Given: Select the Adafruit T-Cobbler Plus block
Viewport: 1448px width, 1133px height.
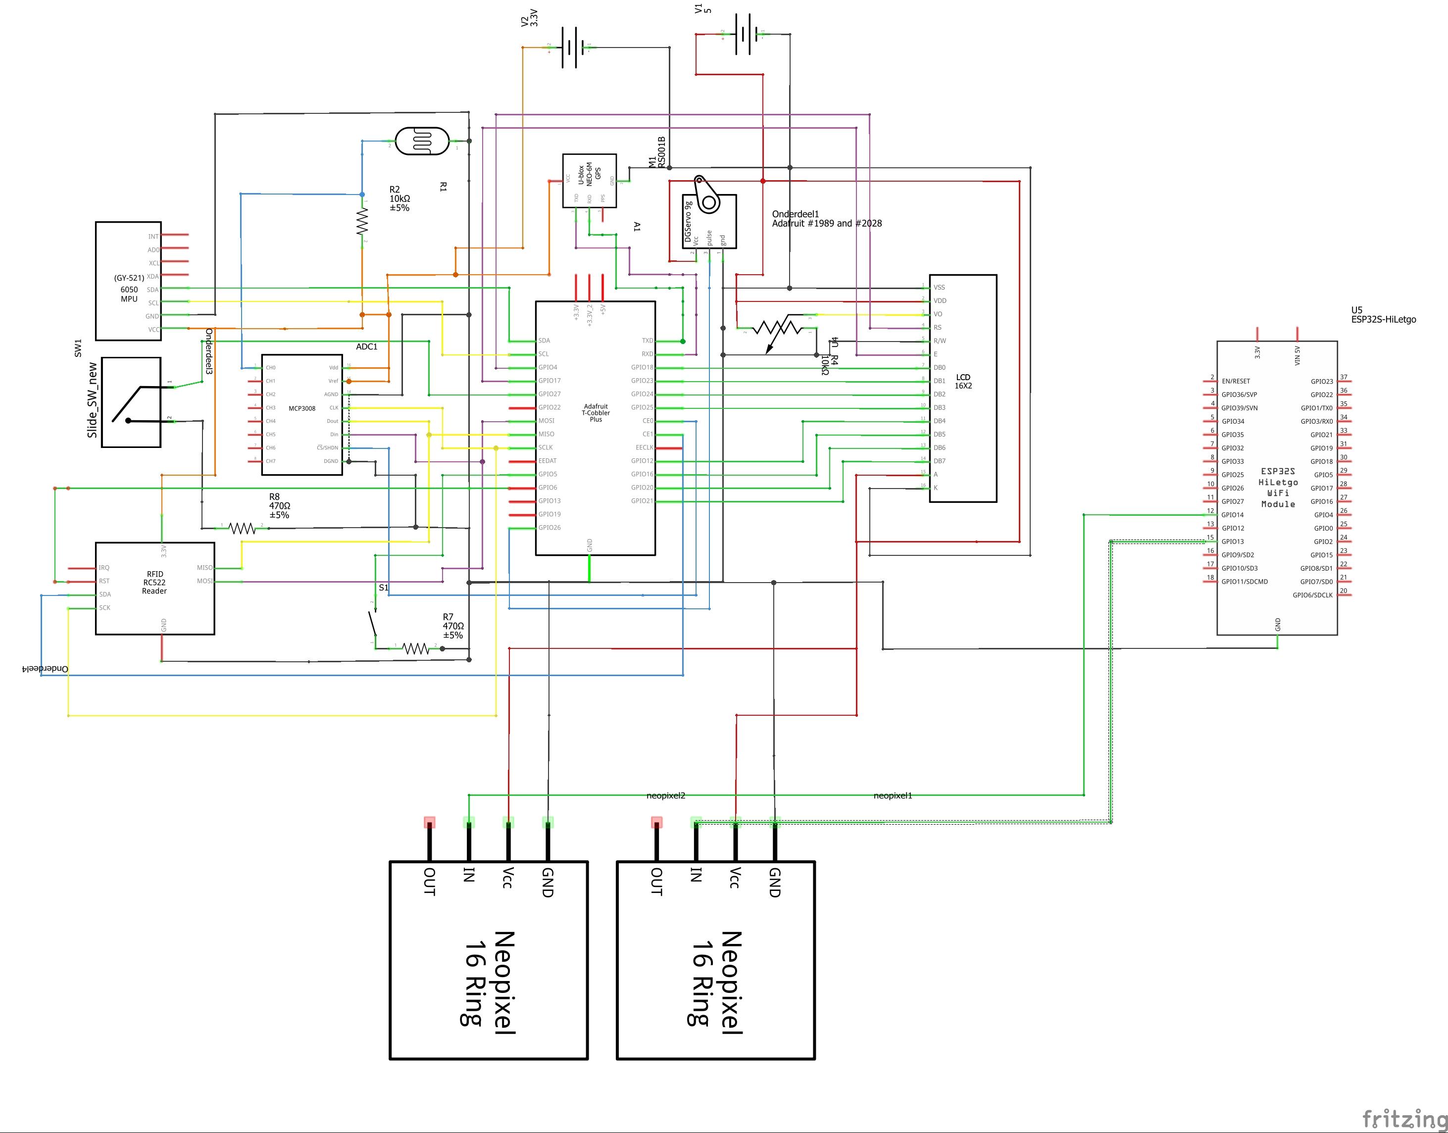Looking at the screenshot, I should [596, 428].
